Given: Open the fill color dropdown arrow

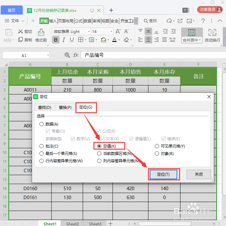Looking at the screenshot, I should (x=108, y=40).
